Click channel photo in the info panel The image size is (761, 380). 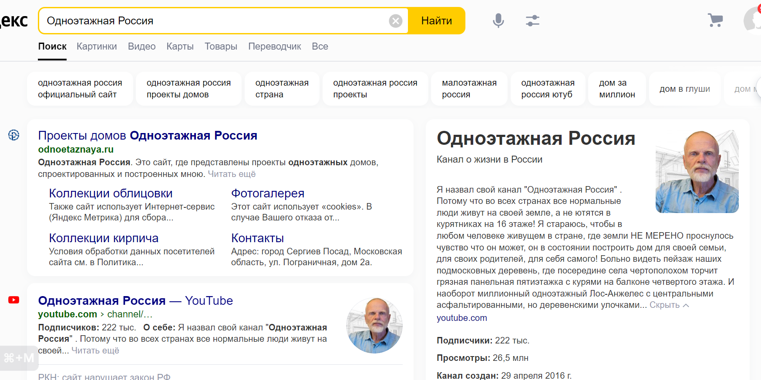[697, 172]
